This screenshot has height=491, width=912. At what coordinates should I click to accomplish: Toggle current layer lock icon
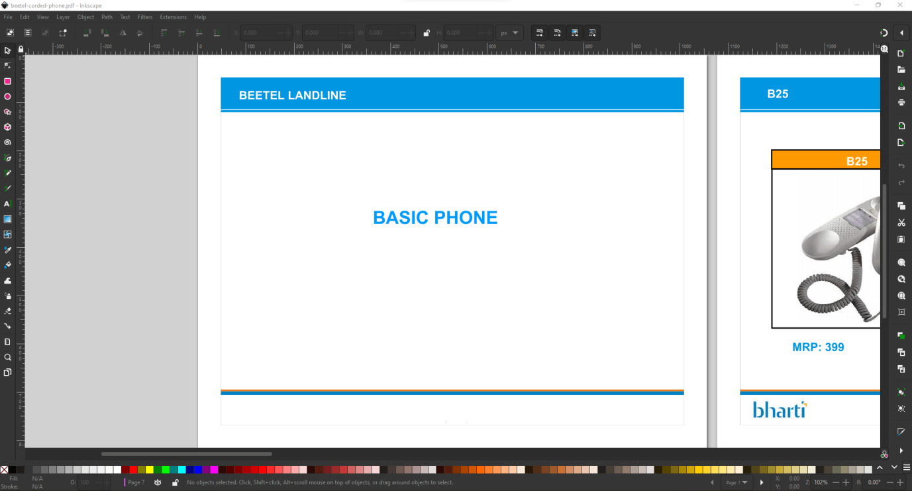pyautogui.click(x=176, y=482)
